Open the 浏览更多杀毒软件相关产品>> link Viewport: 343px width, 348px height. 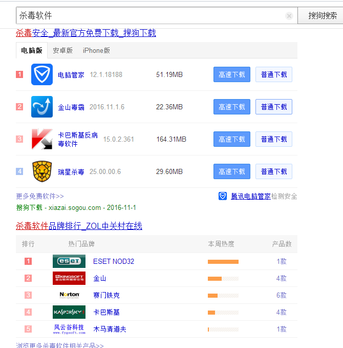(x=60, y=345)
